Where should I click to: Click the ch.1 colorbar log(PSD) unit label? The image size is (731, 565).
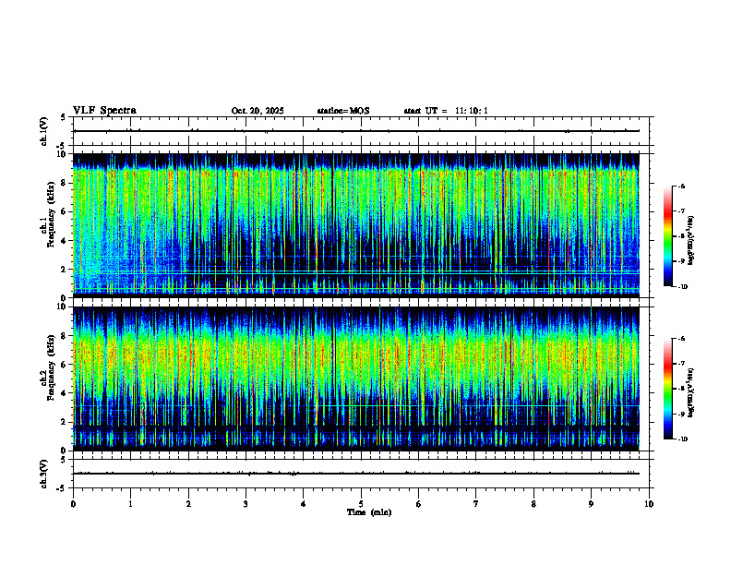coord(691,240)
